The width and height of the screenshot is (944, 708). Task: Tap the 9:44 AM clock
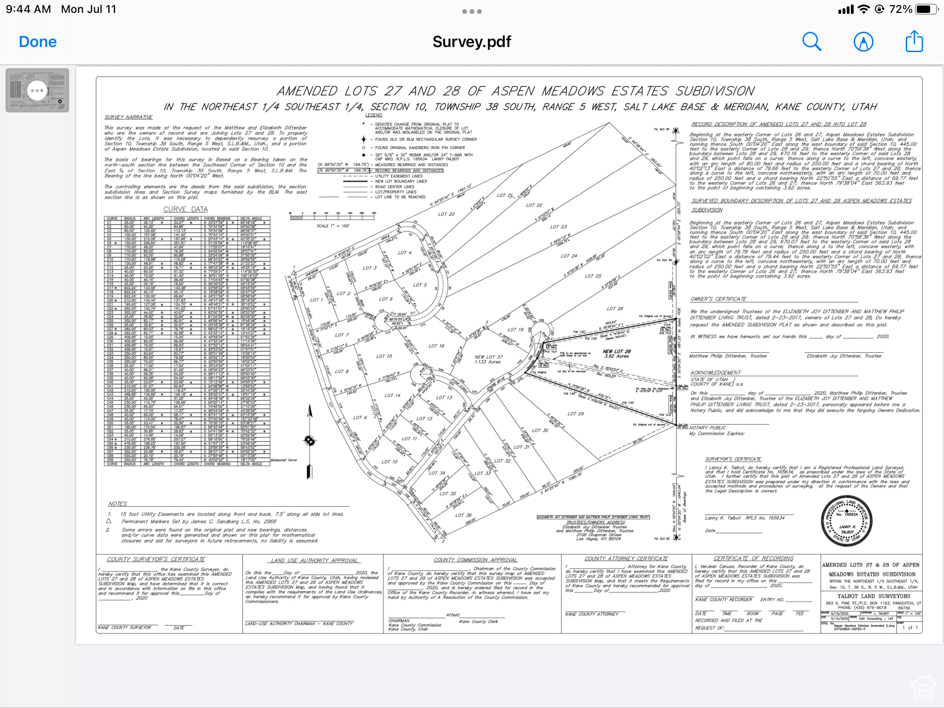[28, 9]
